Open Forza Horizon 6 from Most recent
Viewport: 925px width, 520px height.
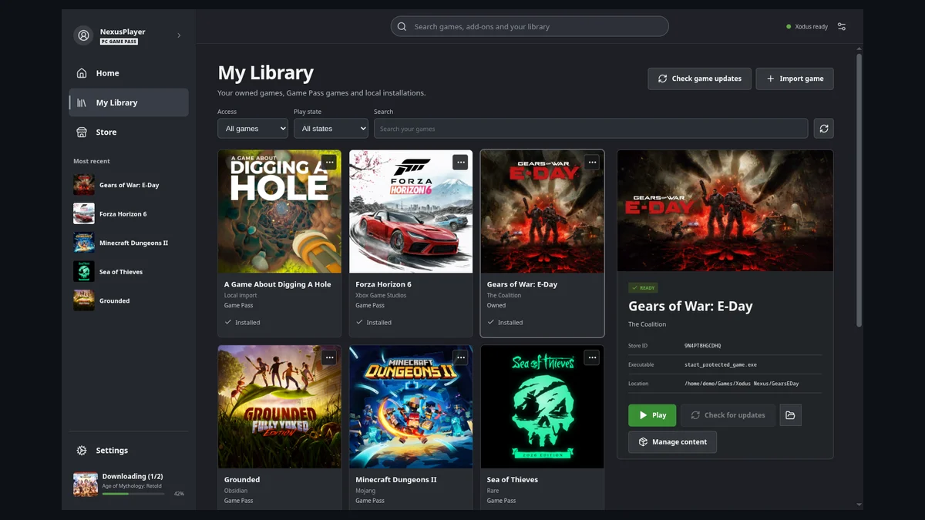(129, 213)
